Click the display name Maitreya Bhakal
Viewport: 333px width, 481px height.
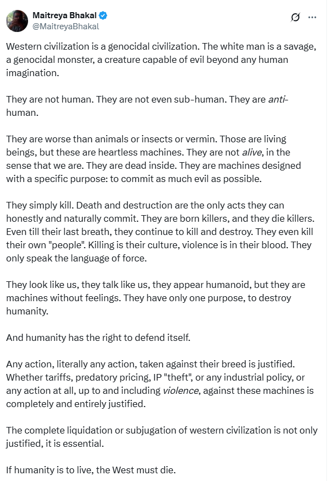click(64, 15)
